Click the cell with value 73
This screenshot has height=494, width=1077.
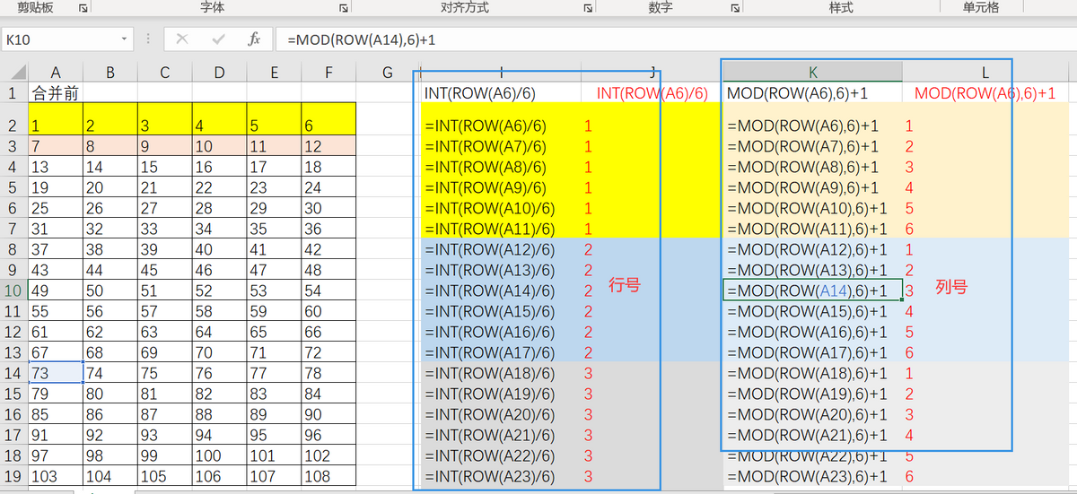(x=56, y=373)
